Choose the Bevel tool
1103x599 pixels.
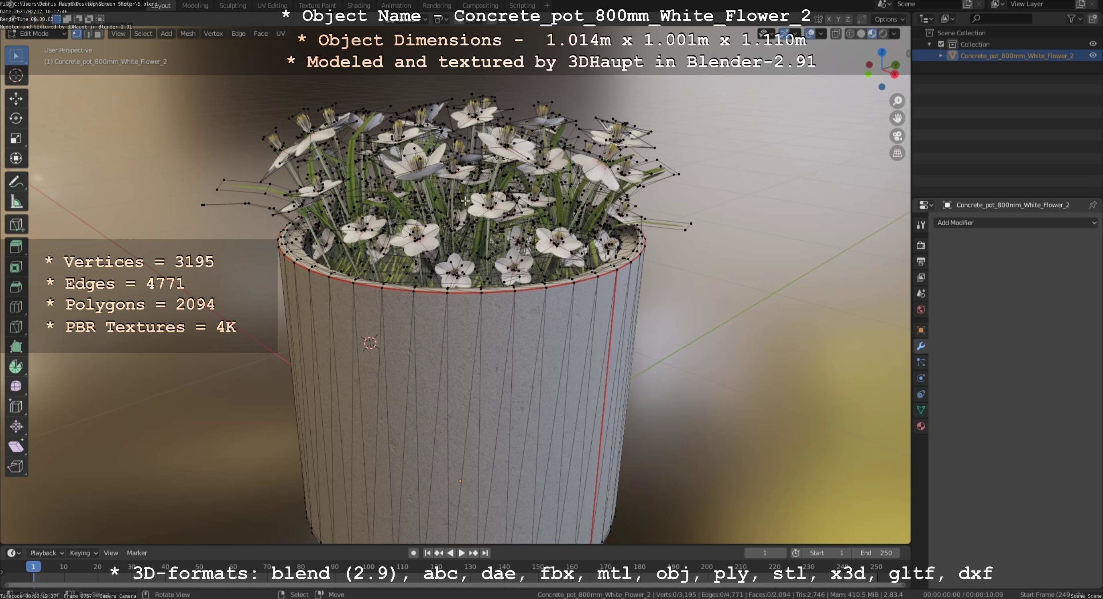point(16,287)
